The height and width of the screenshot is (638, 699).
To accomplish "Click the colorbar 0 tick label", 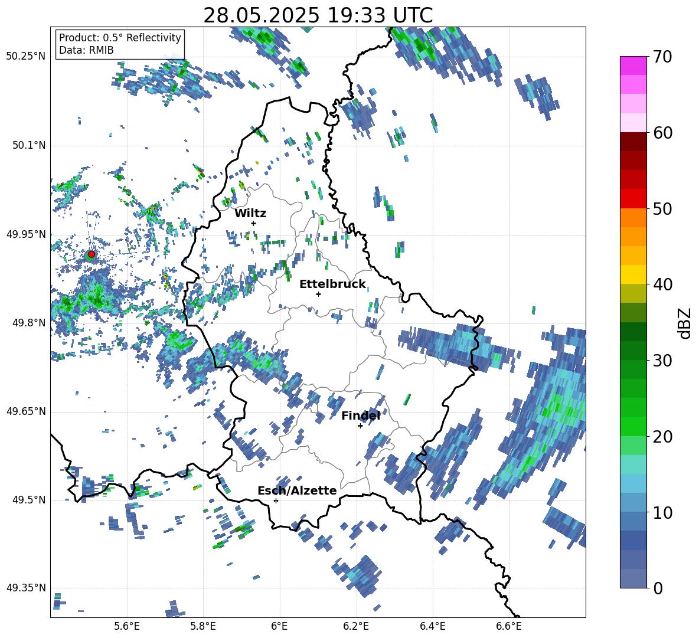I will pos(658,588).
